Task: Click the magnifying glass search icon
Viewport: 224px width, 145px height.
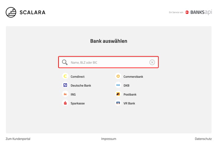Action: coord(65,62)
